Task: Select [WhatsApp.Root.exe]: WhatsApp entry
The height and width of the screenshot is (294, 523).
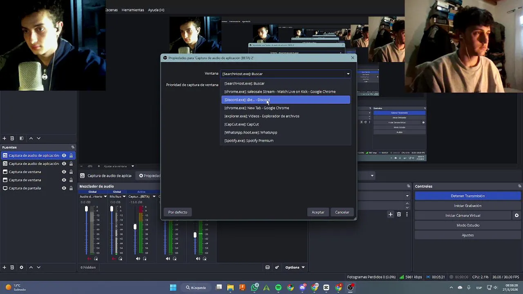Action: 286,132
